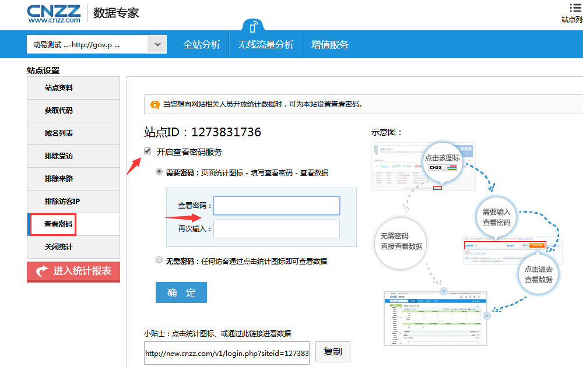This screenshot has width=583, height=367.
Task: Click the 确定 button
Action: coord(181,292)
